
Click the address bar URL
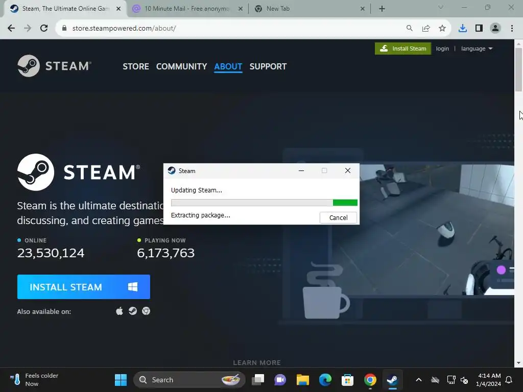pyautogui.click(x=124, y=29)
